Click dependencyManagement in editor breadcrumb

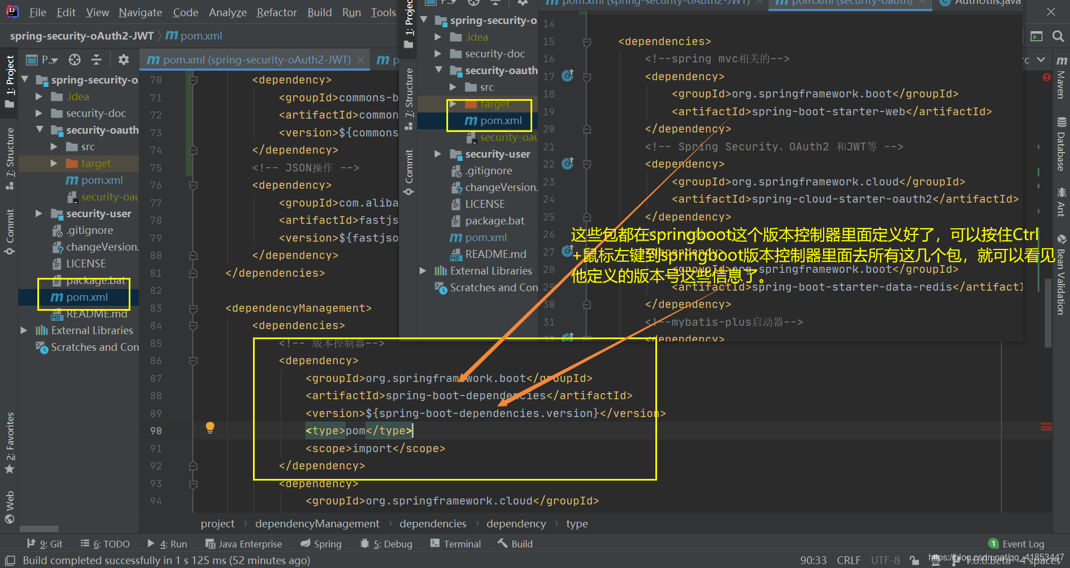point(317,523)
